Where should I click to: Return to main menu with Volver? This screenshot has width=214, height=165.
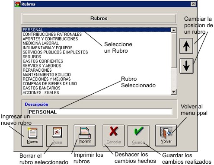tap(166, 136)
